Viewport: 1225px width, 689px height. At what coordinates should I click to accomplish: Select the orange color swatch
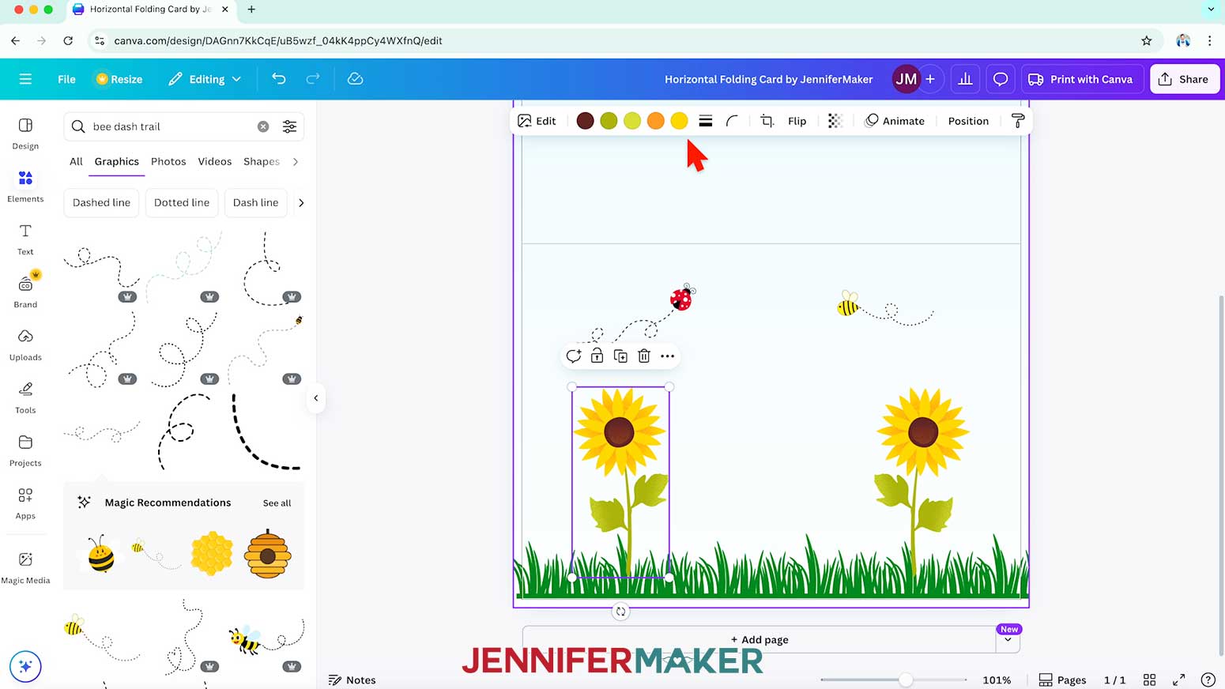point(655,121)
